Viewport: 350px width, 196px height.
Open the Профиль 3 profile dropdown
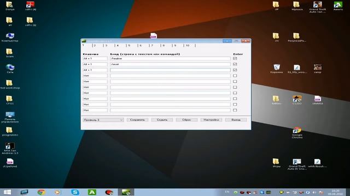(x=103, y=120)
